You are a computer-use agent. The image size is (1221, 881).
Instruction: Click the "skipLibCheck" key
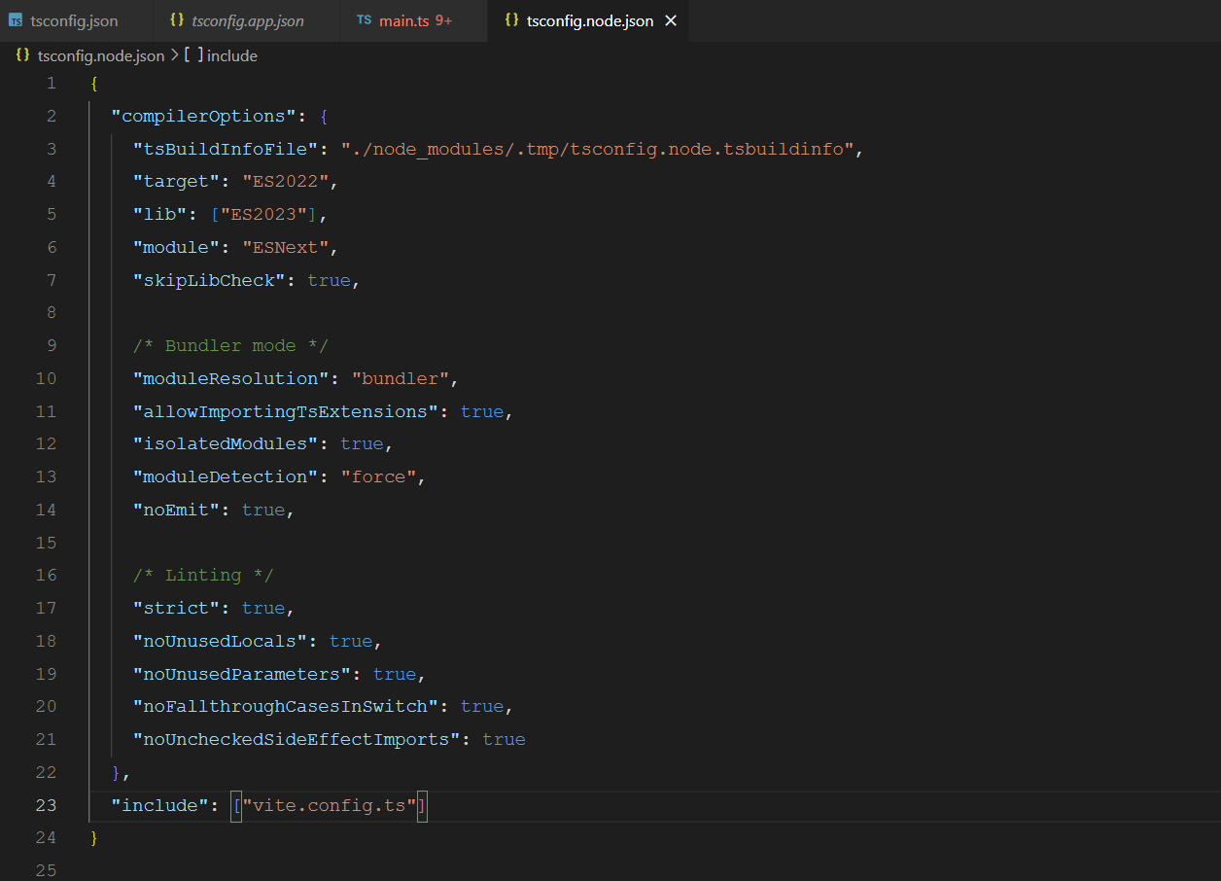point(209,280)
